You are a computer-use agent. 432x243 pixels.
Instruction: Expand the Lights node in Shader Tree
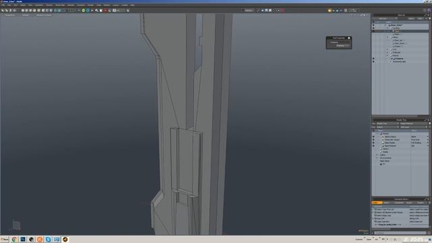(x=377, y=155)
